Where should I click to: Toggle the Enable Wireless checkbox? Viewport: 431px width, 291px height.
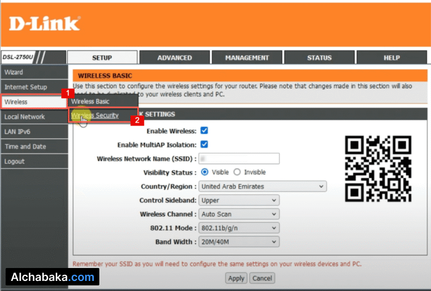[204, 131]
